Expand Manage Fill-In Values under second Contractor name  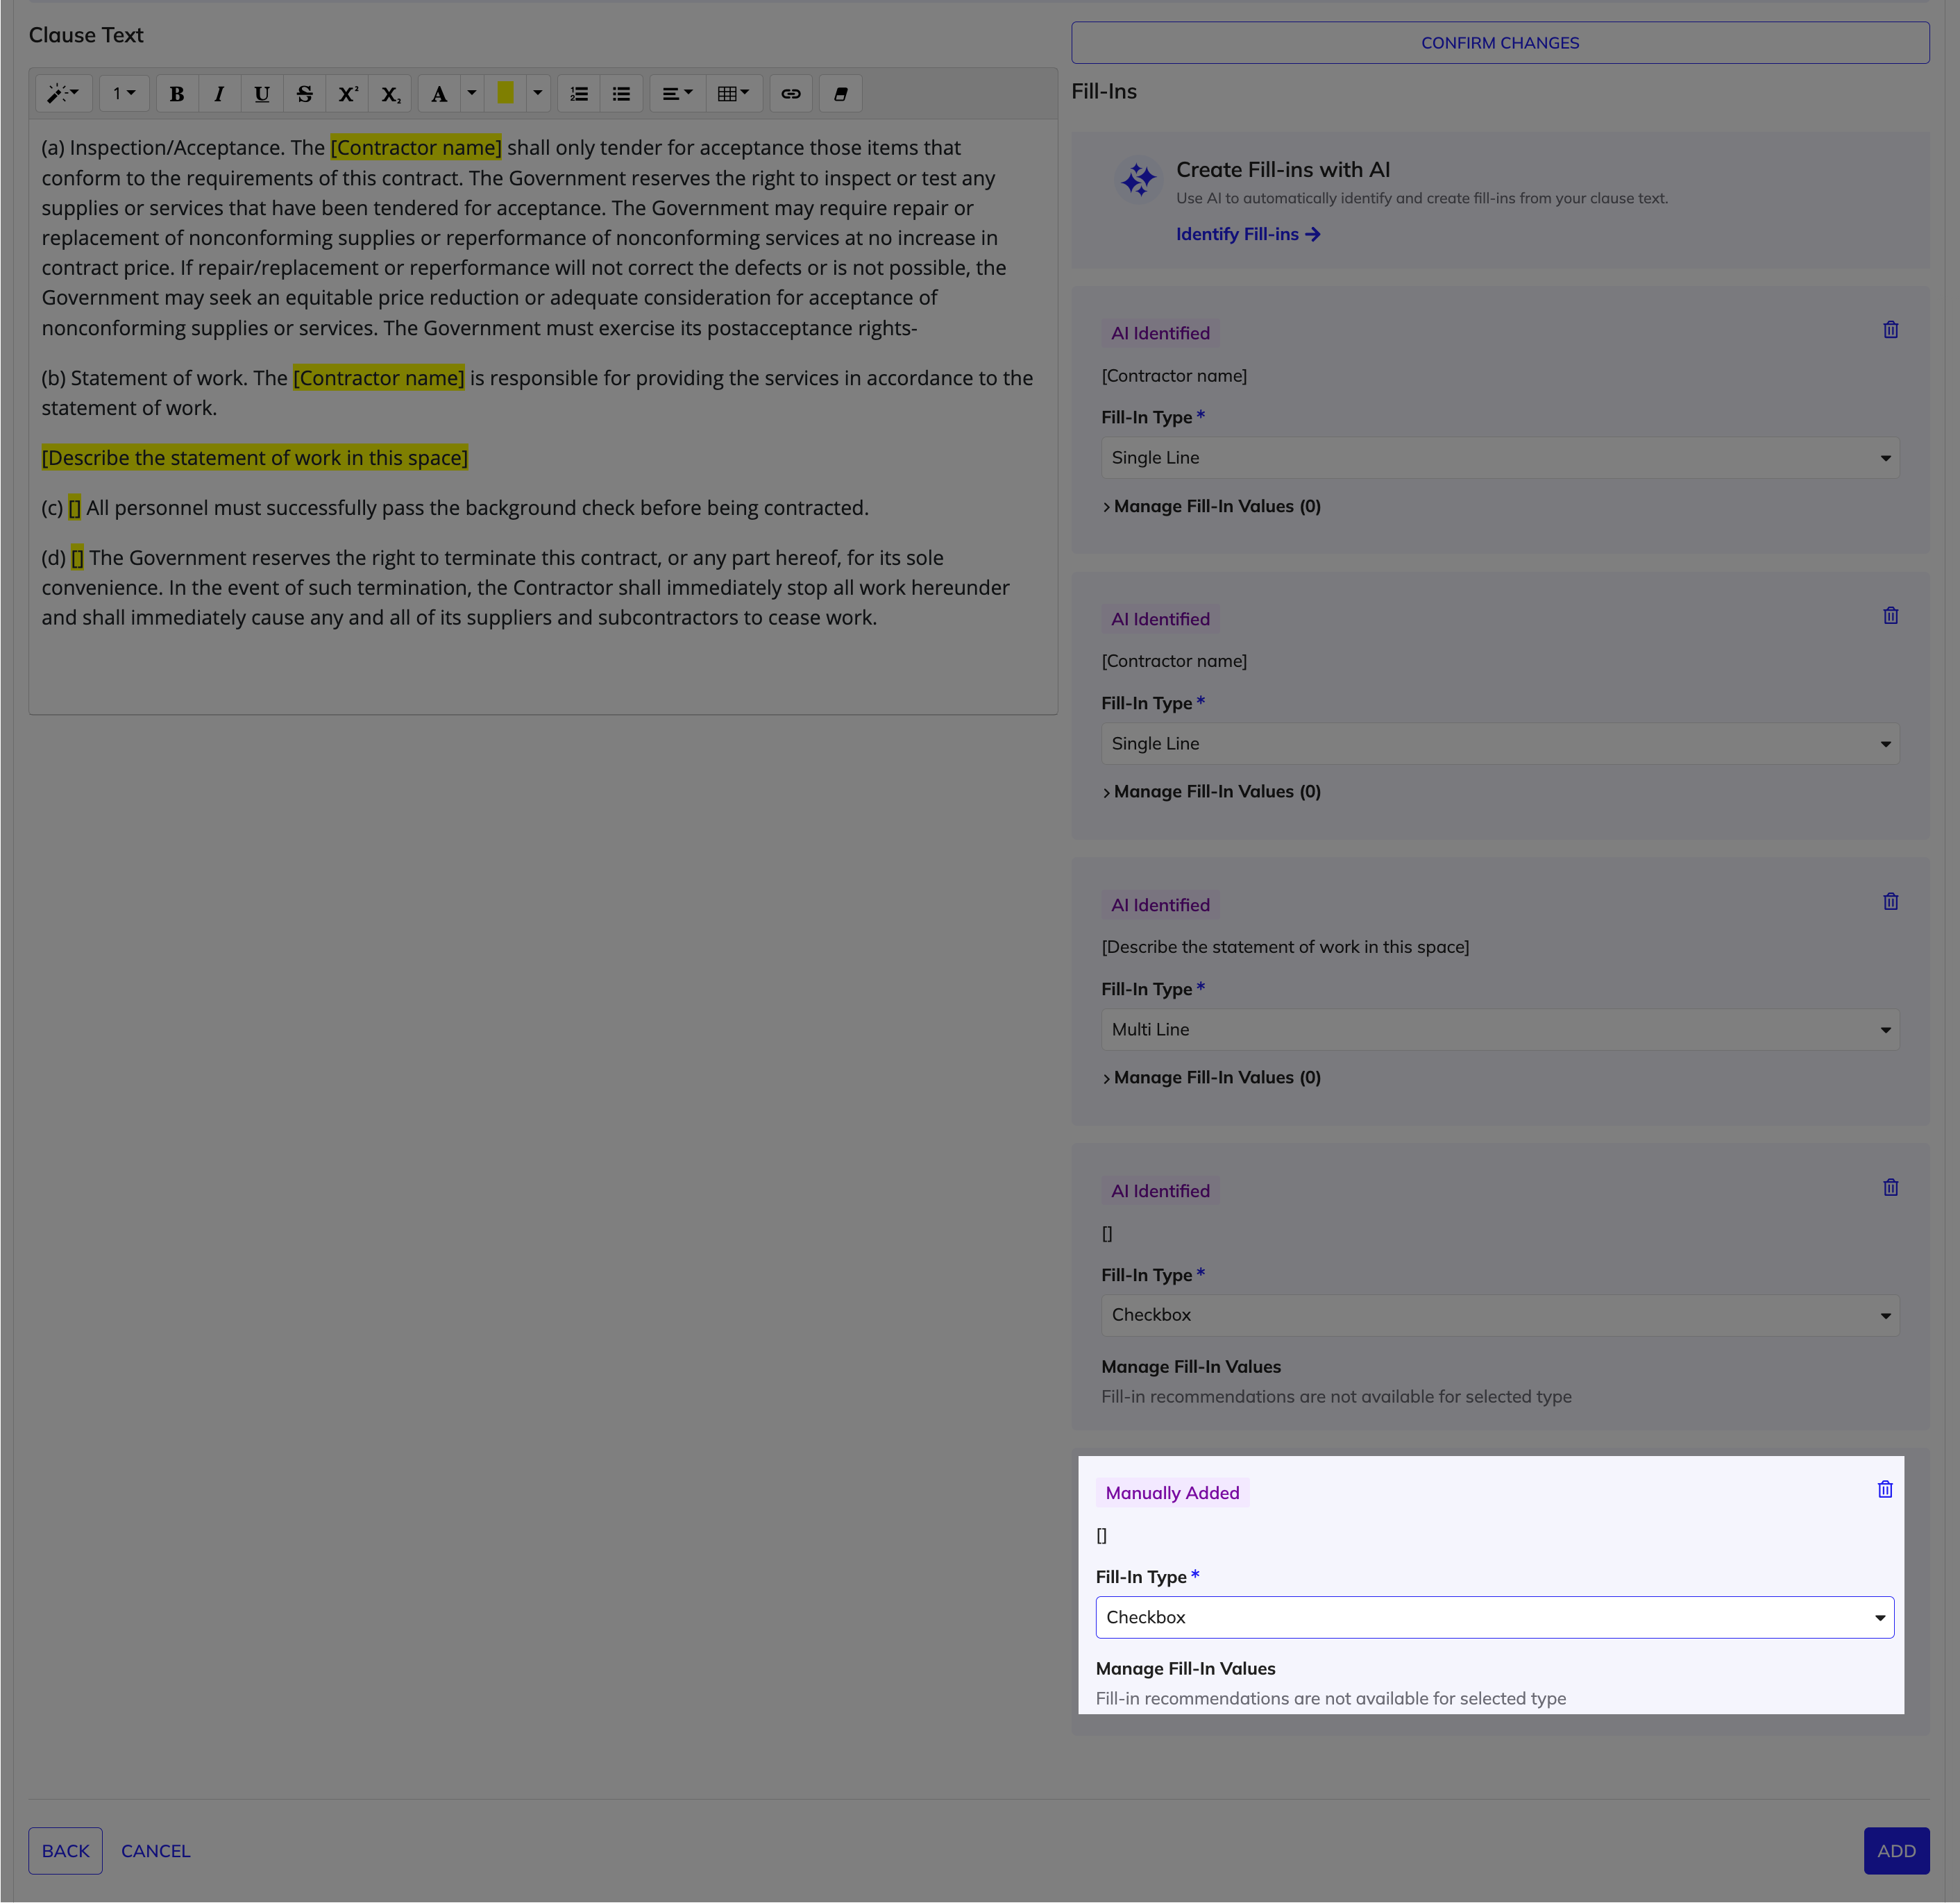1211,792
